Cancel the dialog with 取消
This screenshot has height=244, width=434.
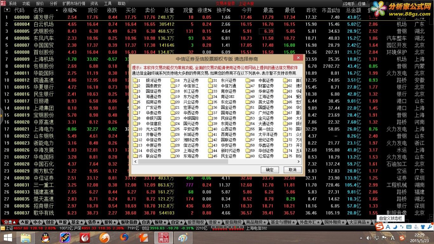292,170
